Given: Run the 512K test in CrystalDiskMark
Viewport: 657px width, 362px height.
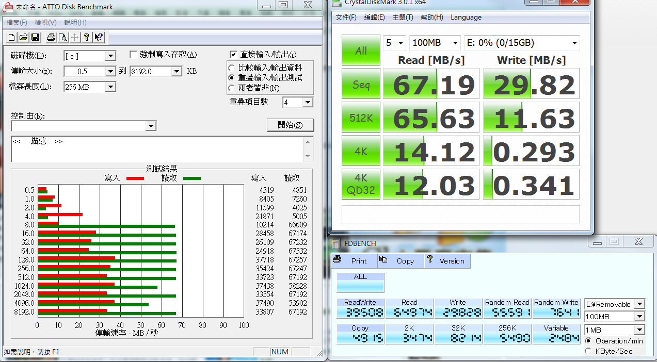Looking at the screenshot, I should pyautogui.click(x=361, y=117).
